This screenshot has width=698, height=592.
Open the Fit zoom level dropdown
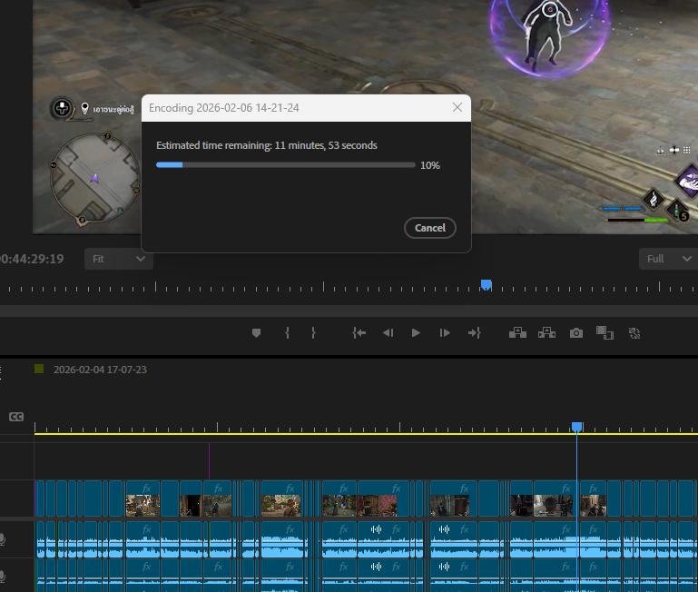119,259
